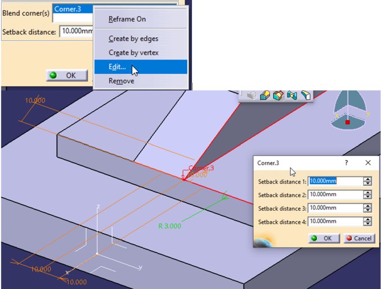Select the Edge Fillet tool icon

(265, 96)
